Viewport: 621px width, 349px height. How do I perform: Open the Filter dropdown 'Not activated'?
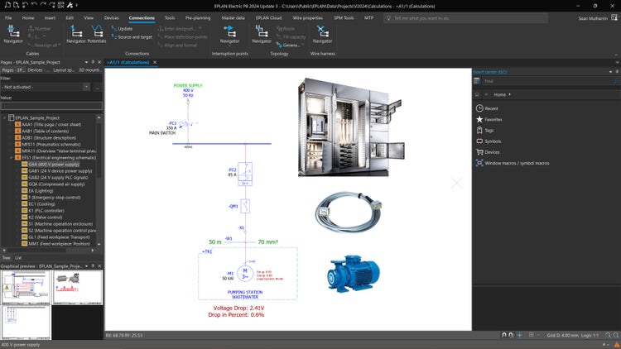click(x=46, y=87)
